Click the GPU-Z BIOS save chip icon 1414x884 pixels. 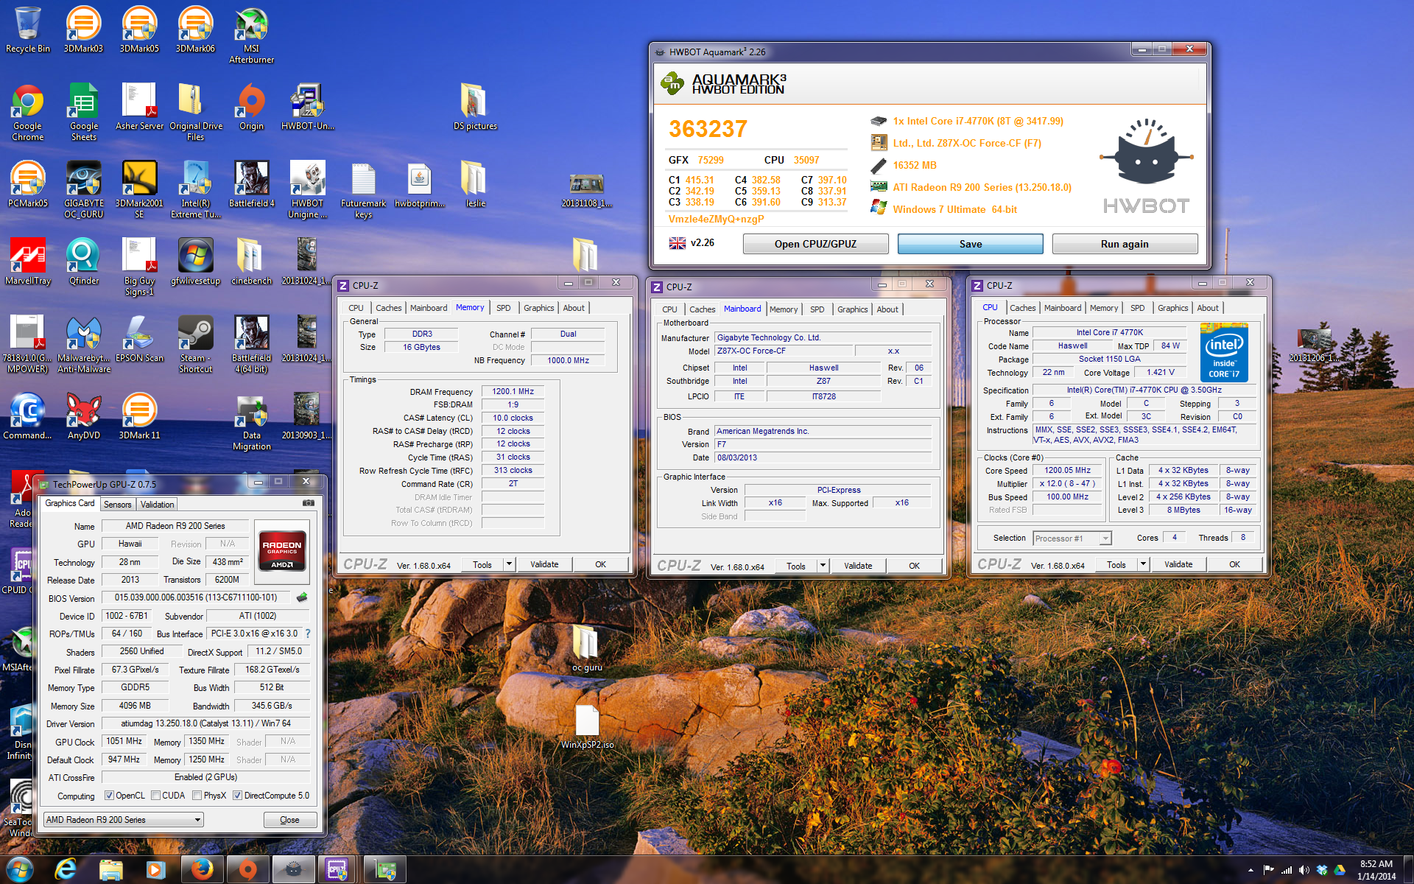pos(301,597)
